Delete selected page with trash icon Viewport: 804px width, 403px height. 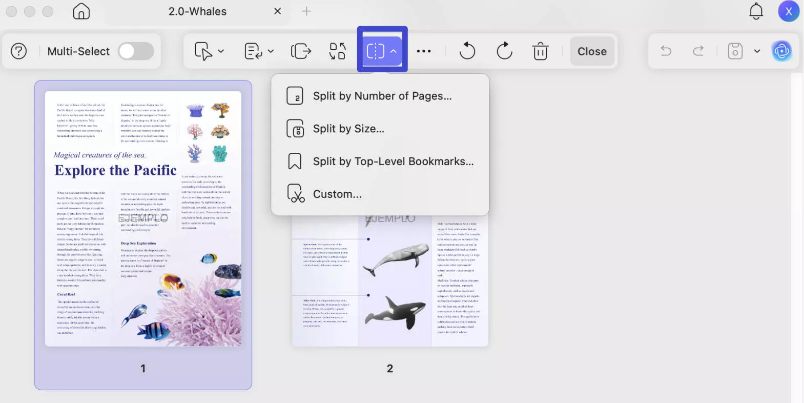540,51
